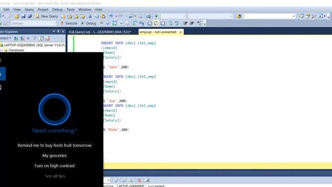This screenshot has width=332, height=187.
Task: Open the Window menu
Action: [85, 9]
